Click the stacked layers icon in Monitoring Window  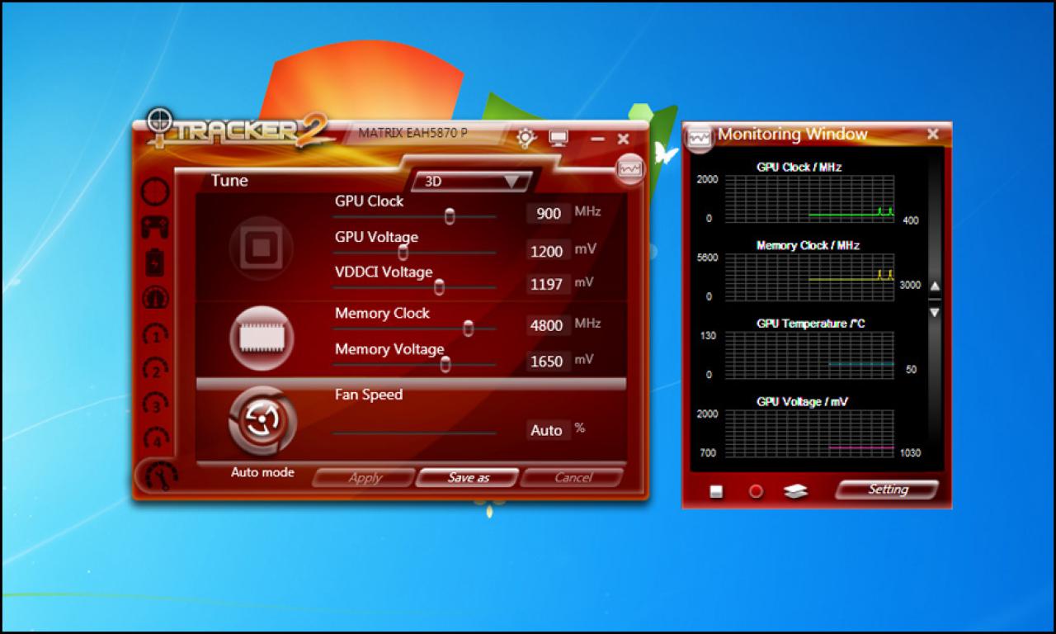(795, 491)
